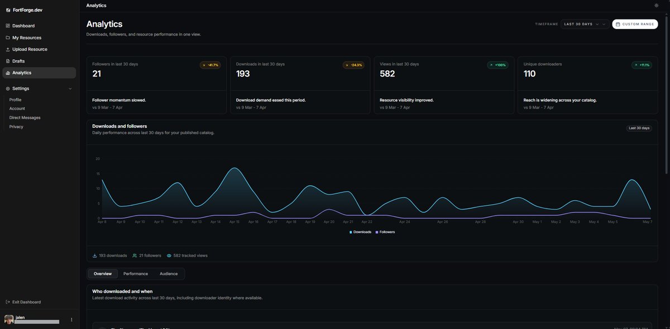Switch to the Performance tab
Viewport: 670px width, 329px height.
(136, 274)
